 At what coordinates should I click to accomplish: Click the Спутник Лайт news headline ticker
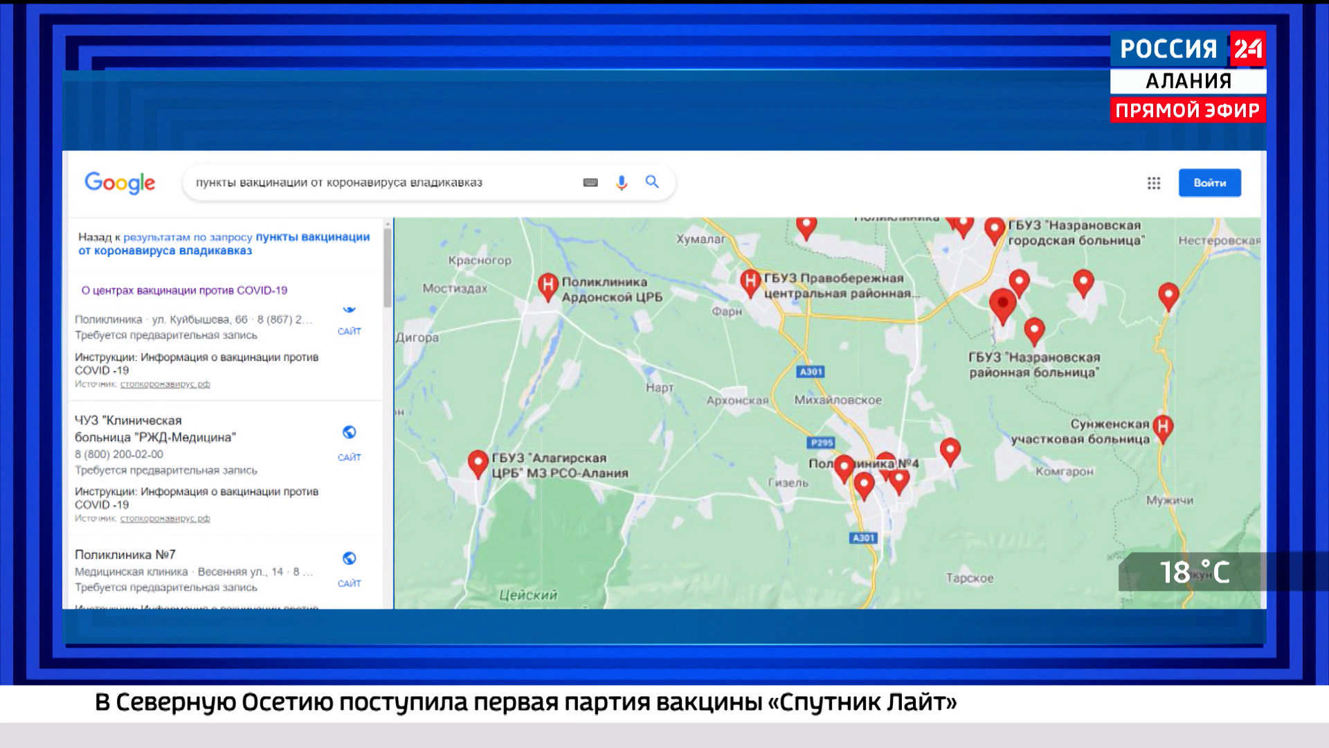(526, 702)
